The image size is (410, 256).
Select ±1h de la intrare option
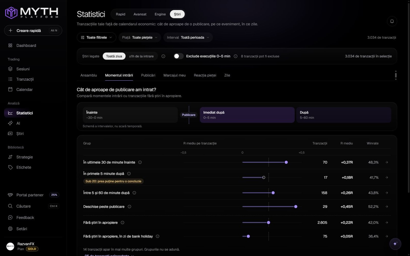tap(141, 56)
